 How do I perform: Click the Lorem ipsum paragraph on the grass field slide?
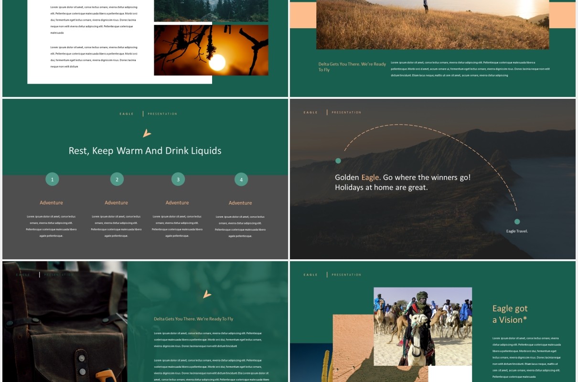click(x=471, y=69)
